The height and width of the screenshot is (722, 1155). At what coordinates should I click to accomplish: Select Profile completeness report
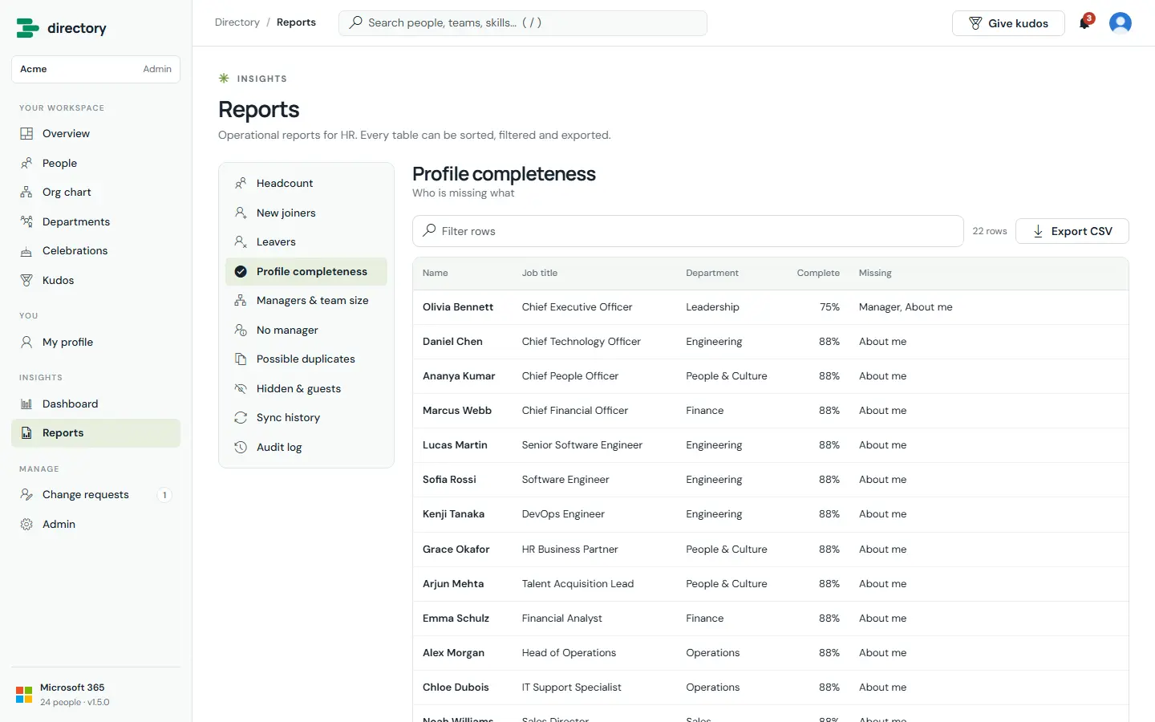pos(306,271)
